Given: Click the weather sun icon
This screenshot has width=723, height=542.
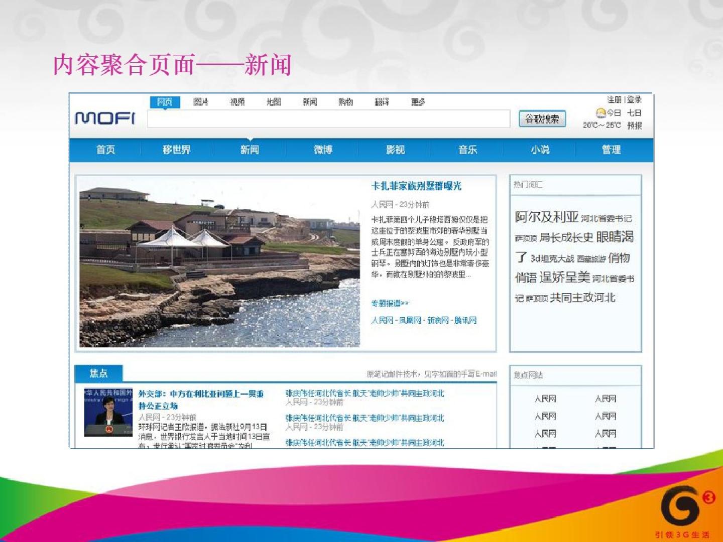Looking at the screenshot, I should point(600,113).
